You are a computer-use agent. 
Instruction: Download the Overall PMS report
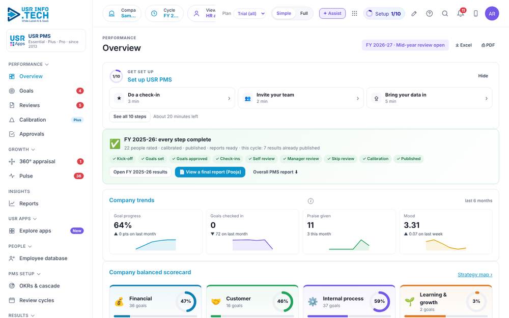275,172
